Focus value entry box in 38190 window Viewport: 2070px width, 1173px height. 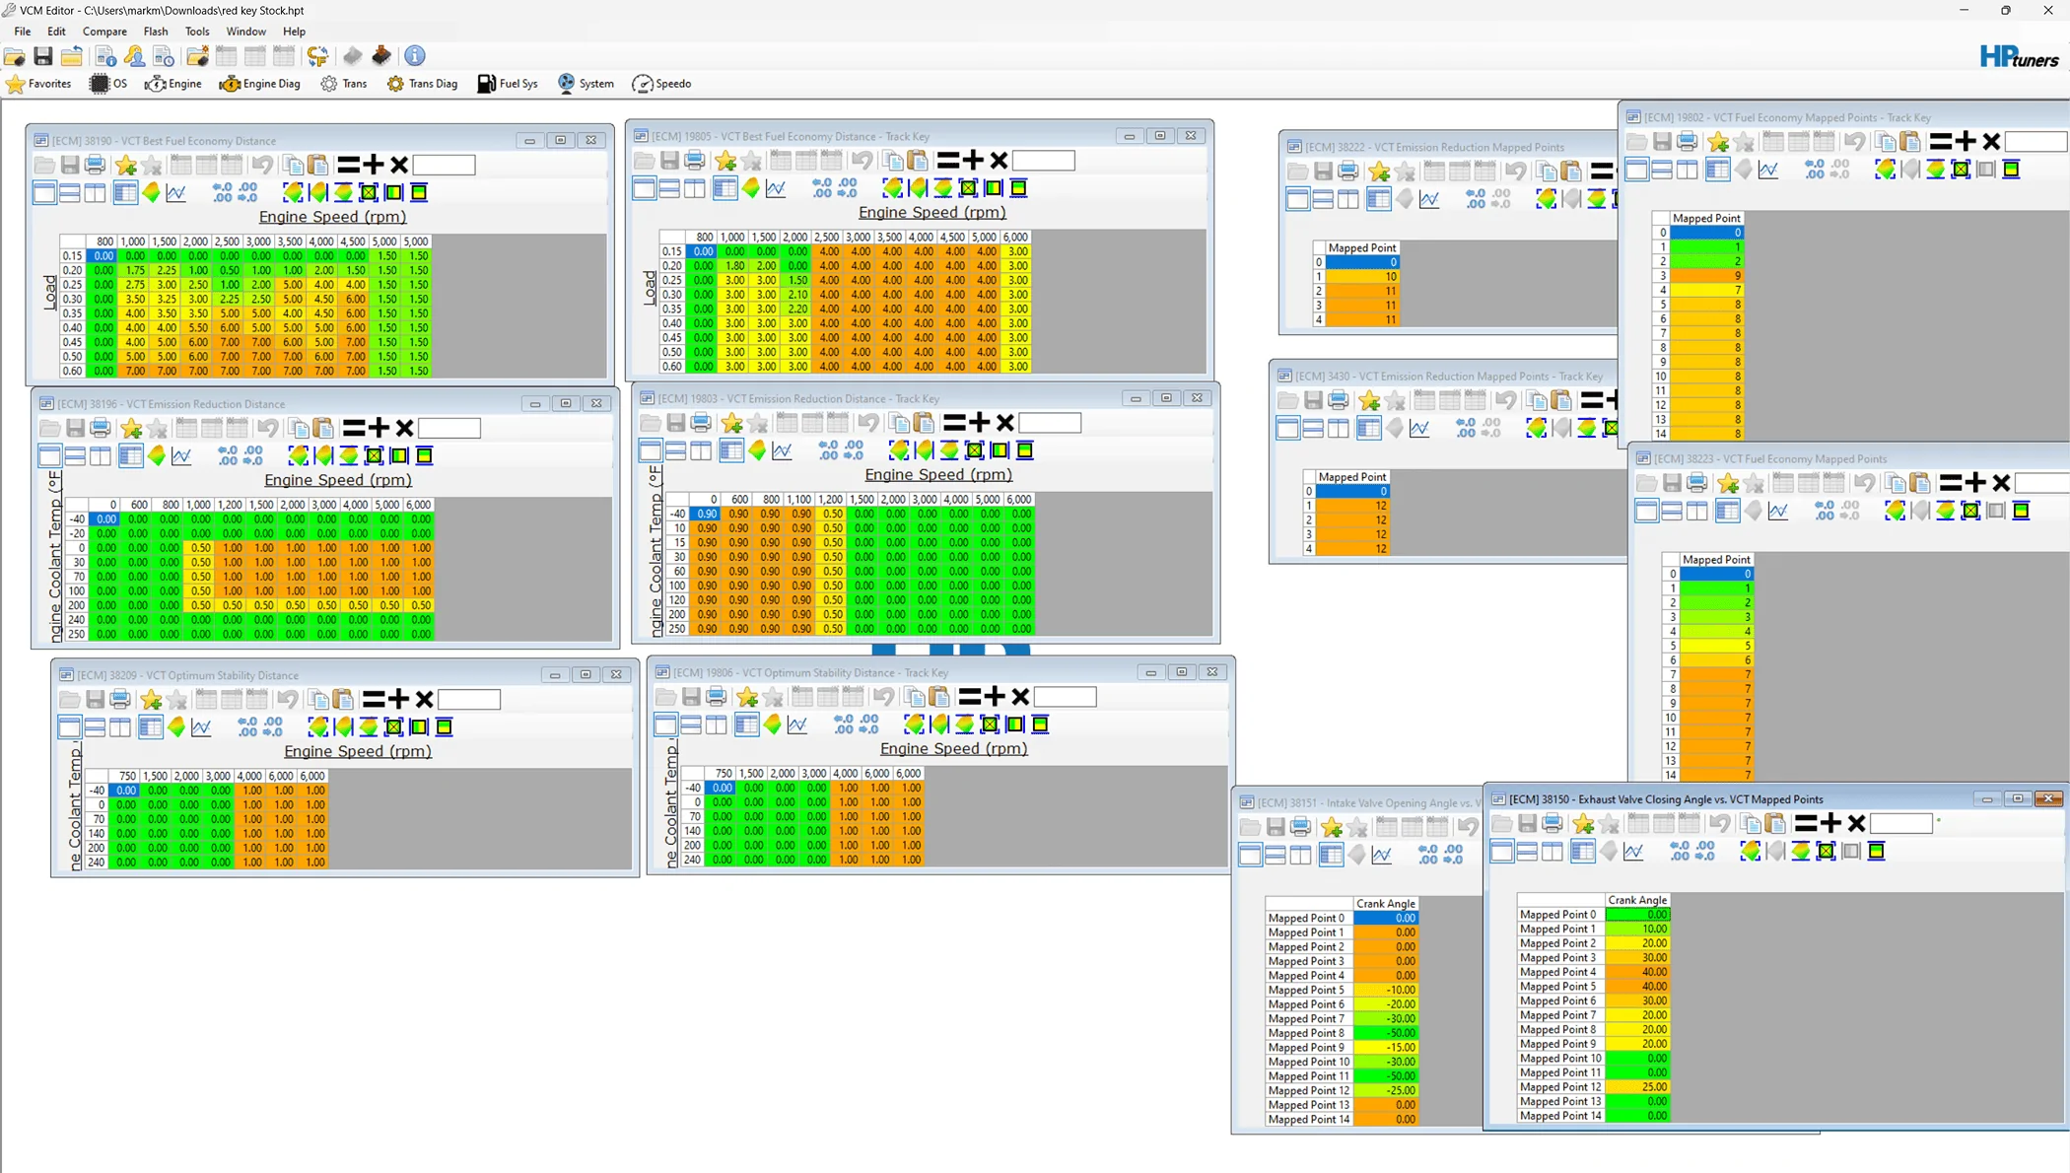click(x=444, y=165)
